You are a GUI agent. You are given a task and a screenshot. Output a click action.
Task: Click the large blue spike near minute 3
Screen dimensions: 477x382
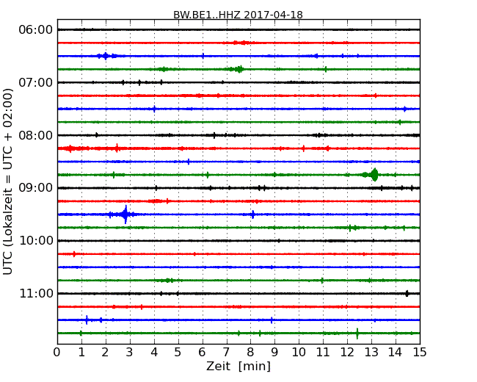pyautogui.click(x=125, y=215)
